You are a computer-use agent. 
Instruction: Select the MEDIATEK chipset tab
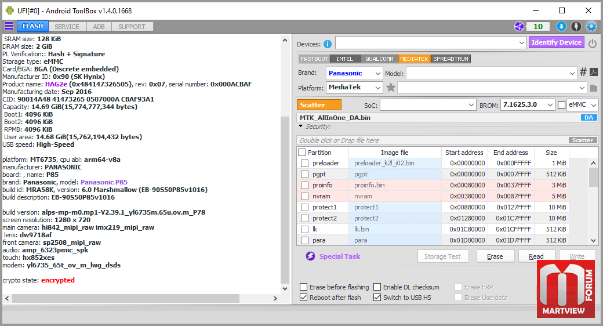click(x=414, y=59)
